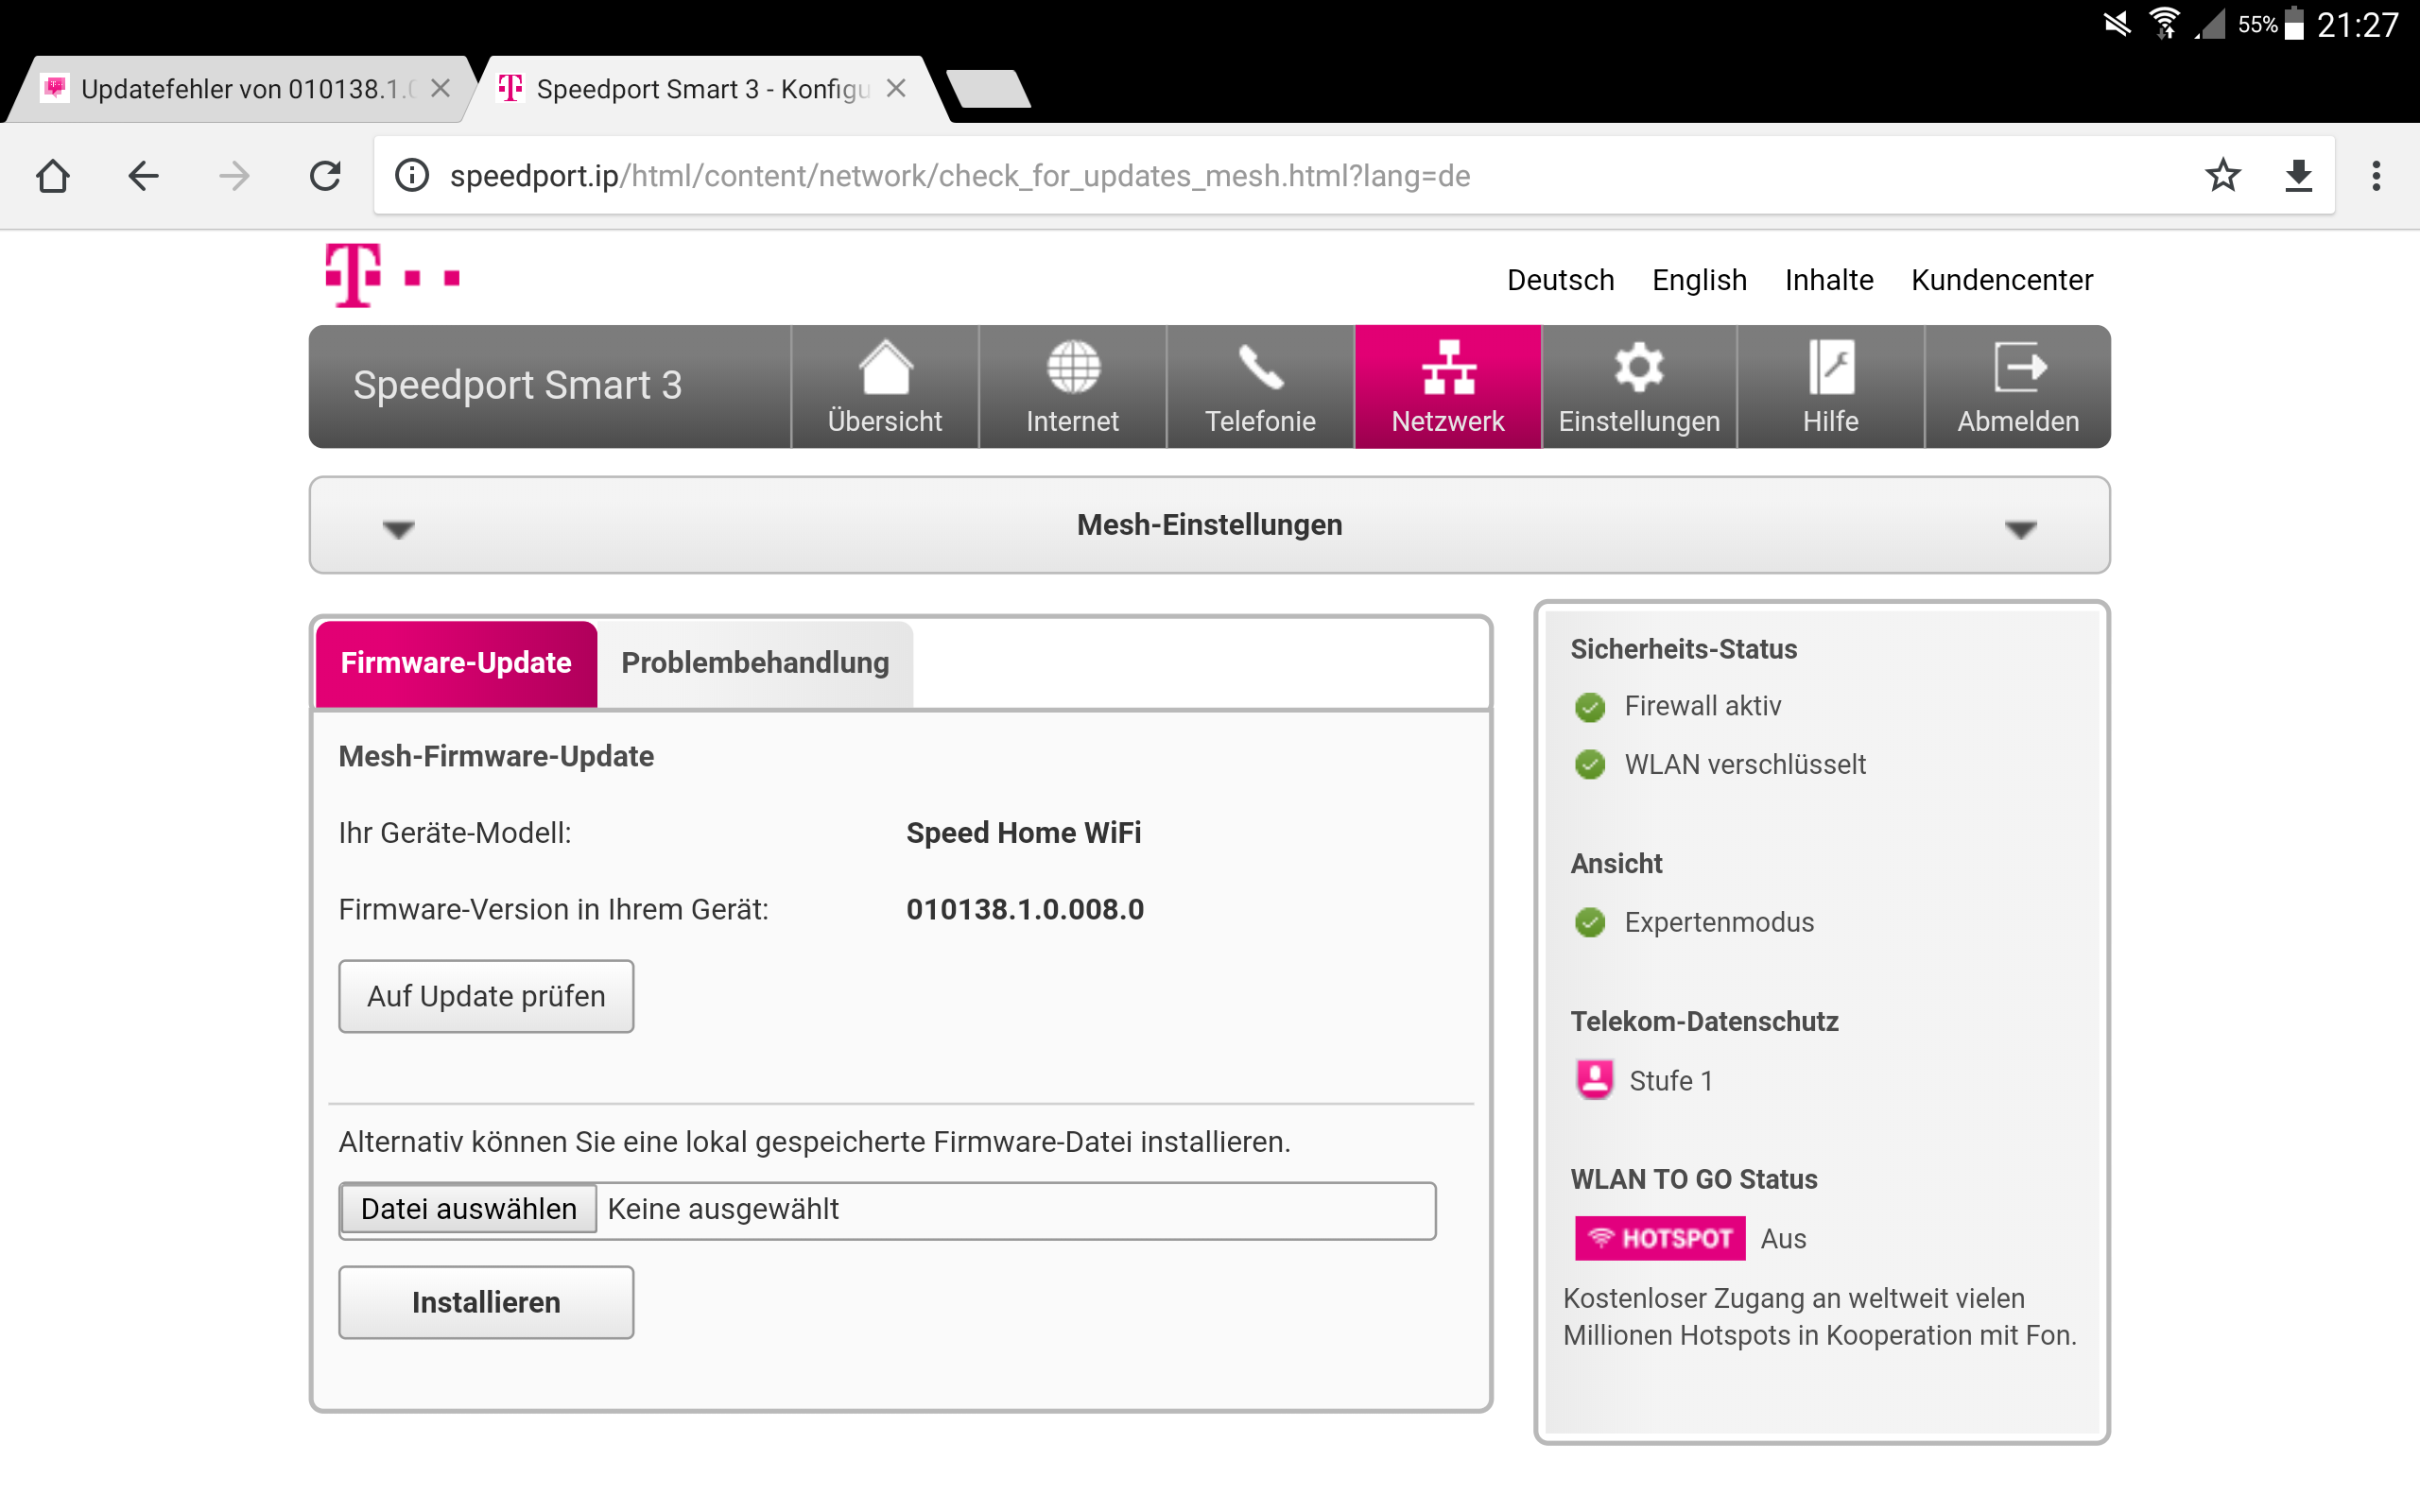Open browser three-dot menu
The image size is (2420, 1512).
click(x=2376, y=176)
